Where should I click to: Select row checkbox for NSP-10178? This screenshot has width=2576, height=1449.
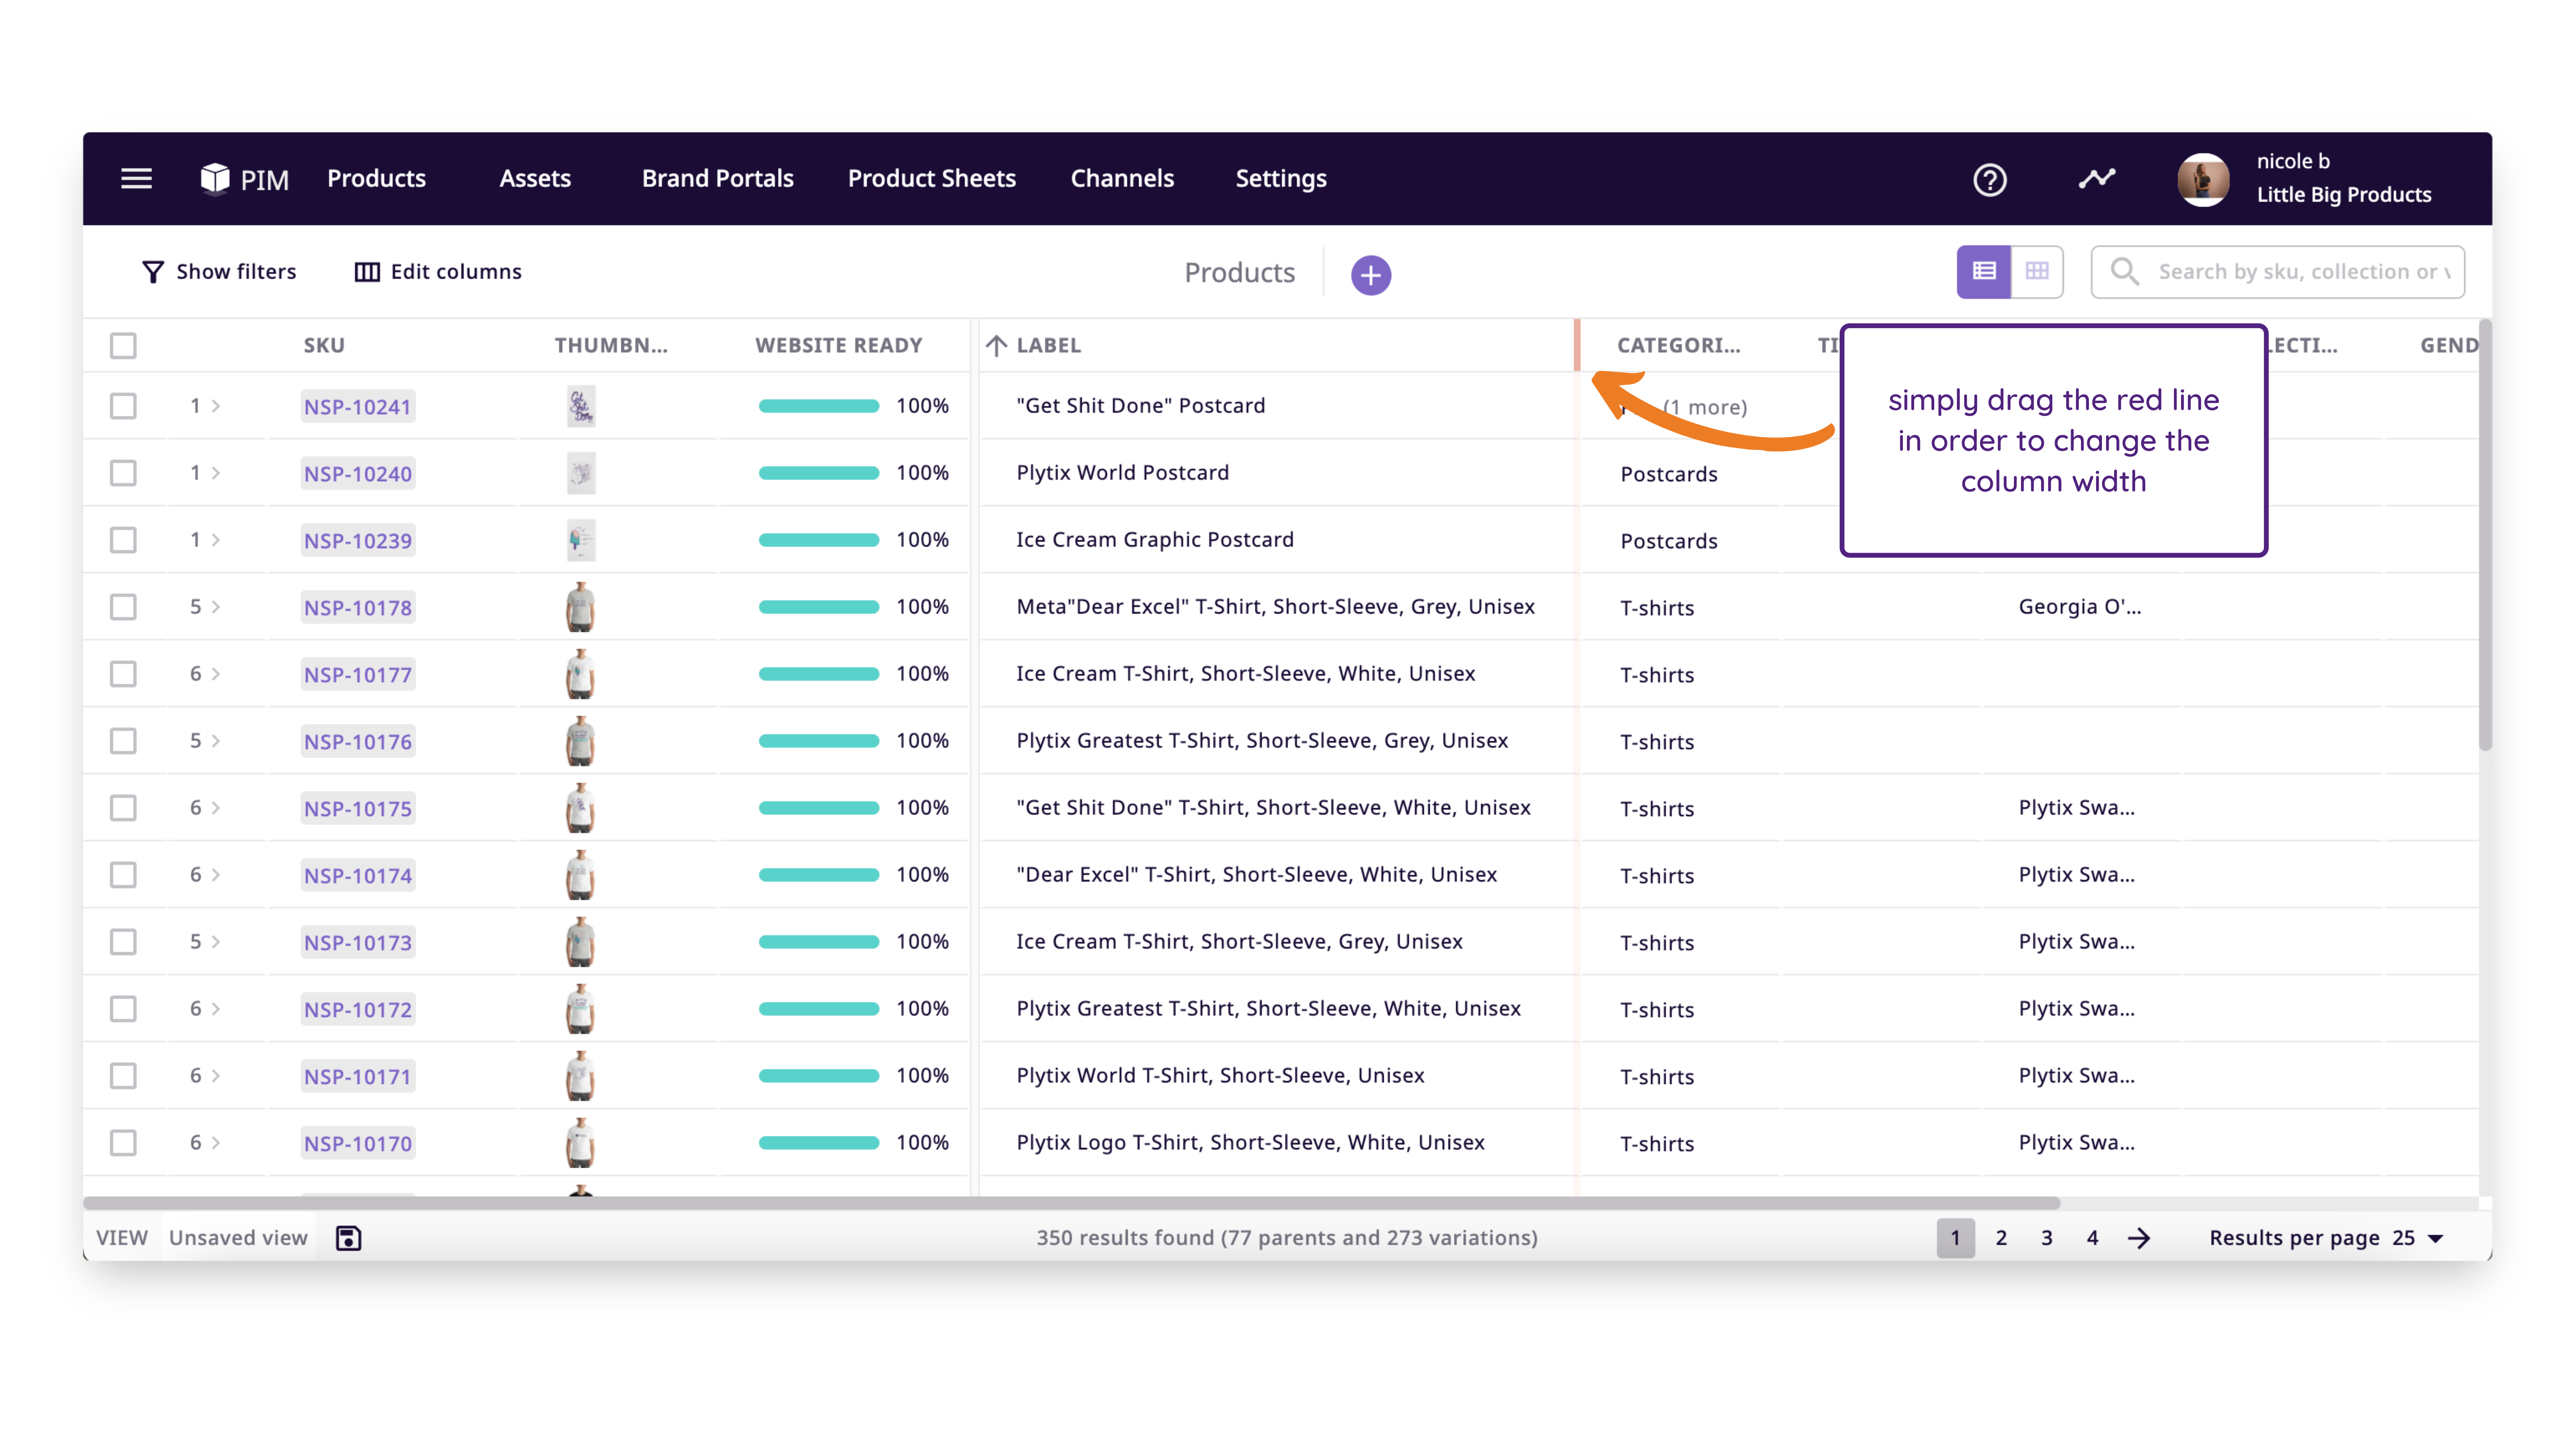click(x=123, y=607)
